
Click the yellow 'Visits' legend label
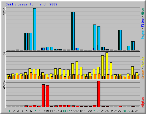143,62
